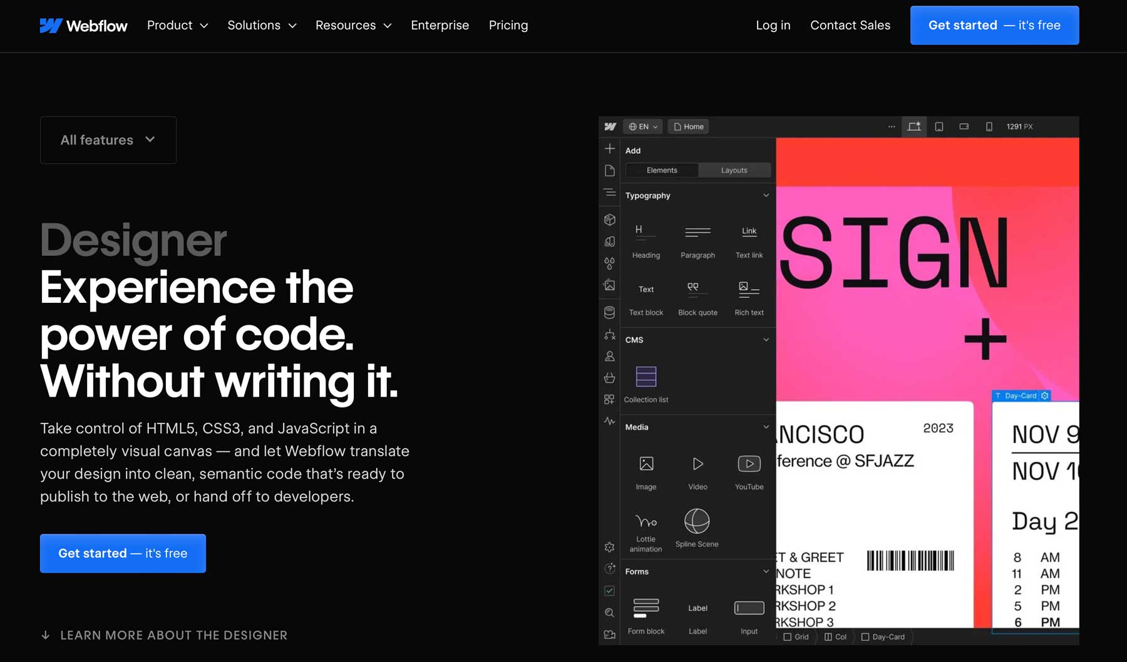Switch to mobile portrait breakpoint icon
This screenshot has height=662, width=1127.
(x=989, y=126)
